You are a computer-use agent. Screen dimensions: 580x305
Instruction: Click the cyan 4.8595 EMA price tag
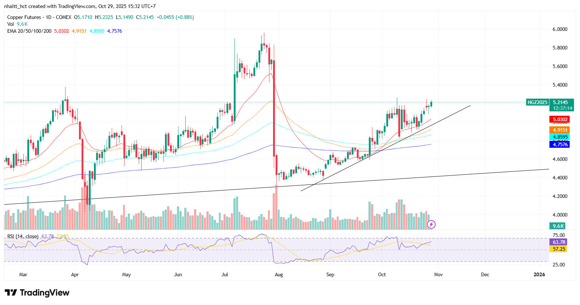point(560,137)
